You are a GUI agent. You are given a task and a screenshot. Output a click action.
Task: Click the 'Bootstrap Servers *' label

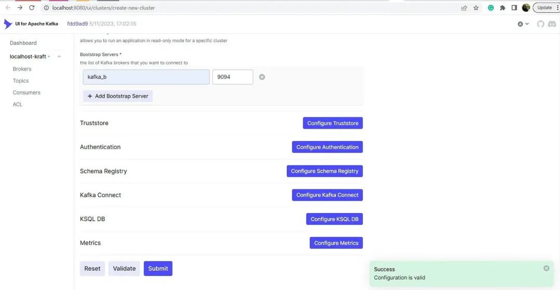pos(101,54)
